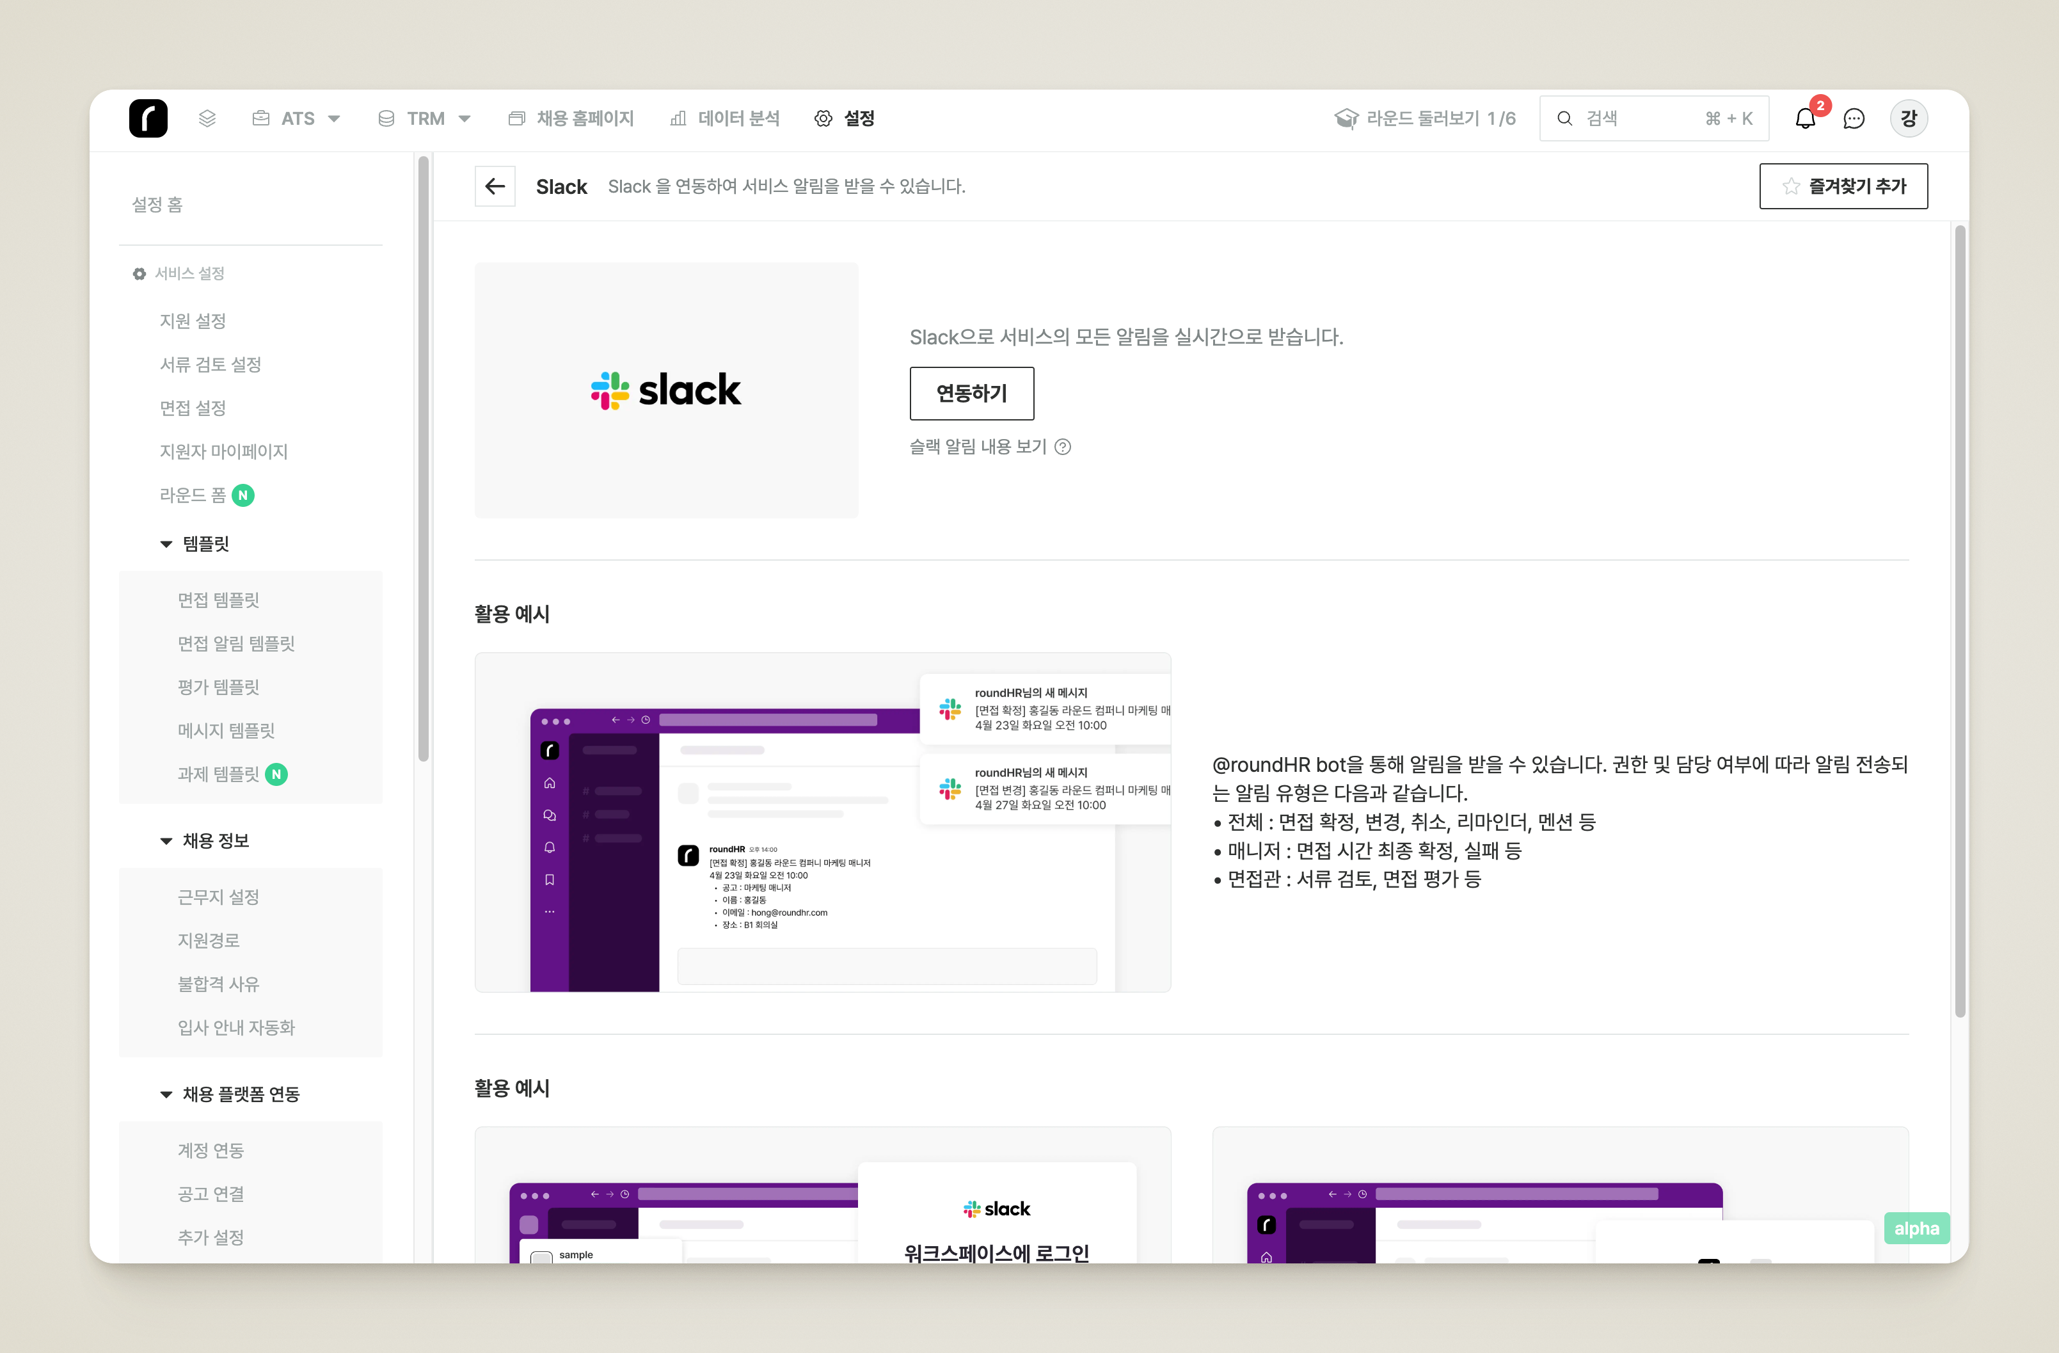This screenshot has width=2059, height=1353.
Task: Click the sidebar vertical scrollbar
Action: coord(423,459)
